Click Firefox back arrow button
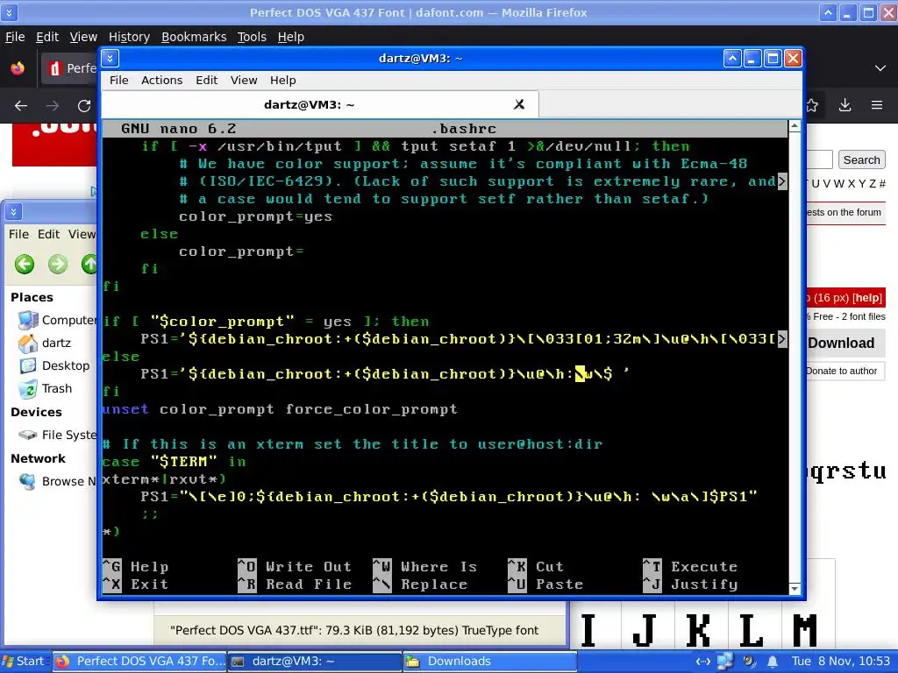The height and width of the screenshot is (673, 898). (x=21, y=106)
